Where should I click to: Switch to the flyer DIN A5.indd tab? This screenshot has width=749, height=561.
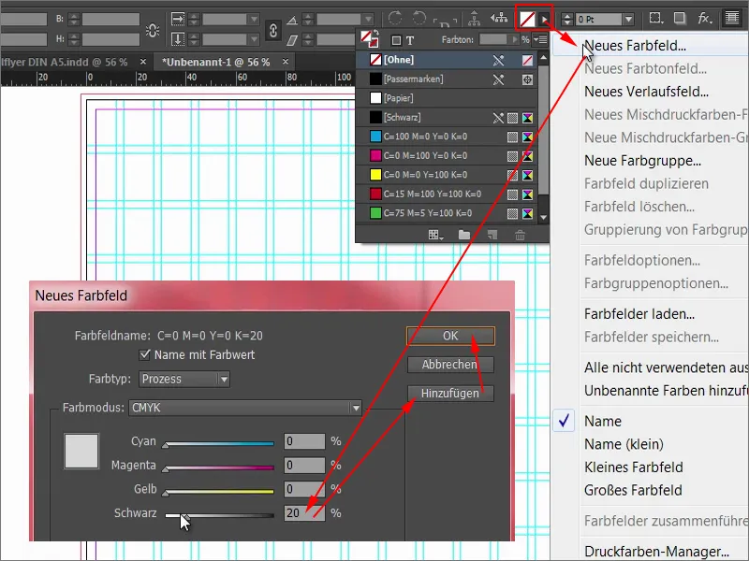(64, 62)
